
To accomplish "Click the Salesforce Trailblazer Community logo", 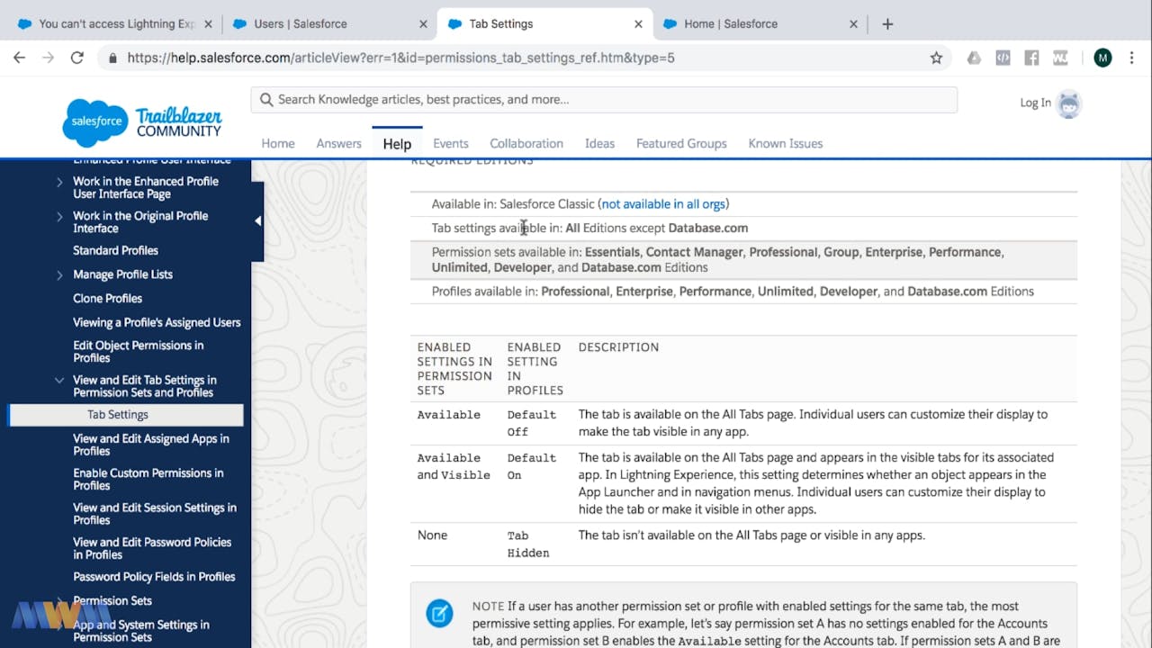I will point(142,122).
